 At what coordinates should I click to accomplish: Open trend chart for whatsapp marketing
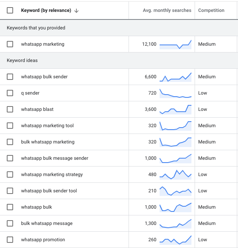pos(176,45)
